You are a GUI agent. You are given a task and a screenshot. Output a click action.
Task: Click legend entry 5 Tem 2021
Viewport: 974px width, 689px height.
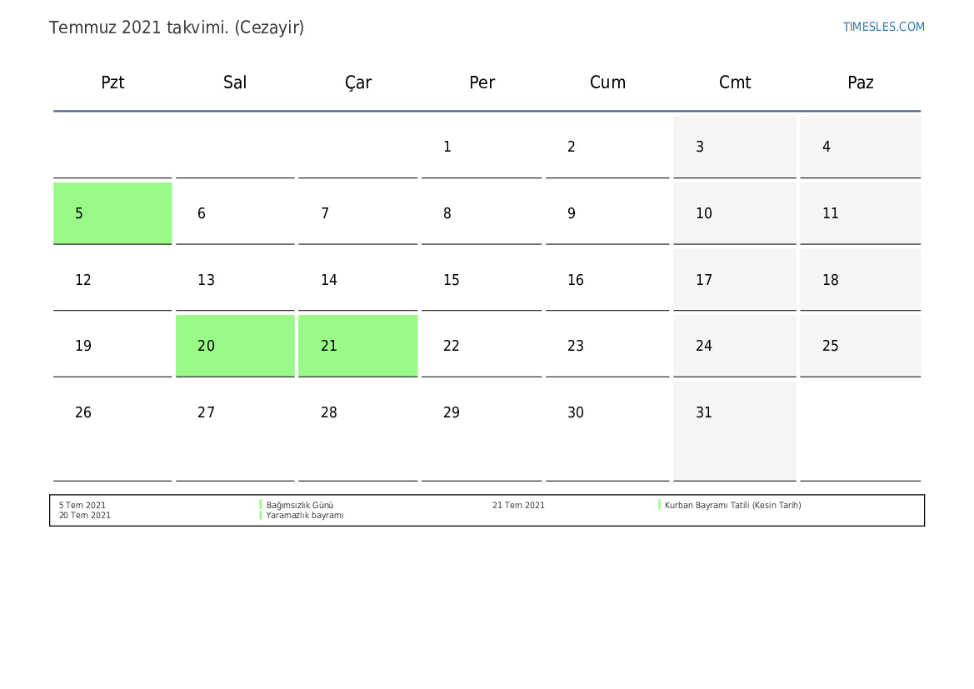click(82, 505)
